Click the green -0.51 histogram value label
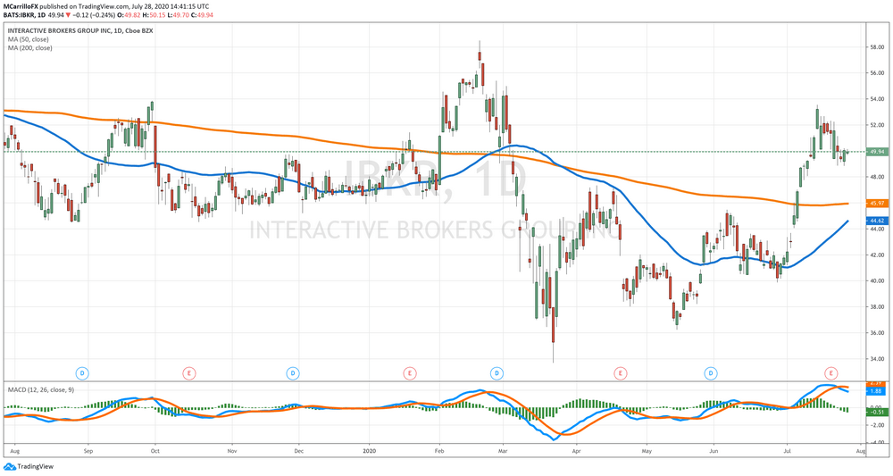The image size is (893, 476). click(x=877, y=413)
